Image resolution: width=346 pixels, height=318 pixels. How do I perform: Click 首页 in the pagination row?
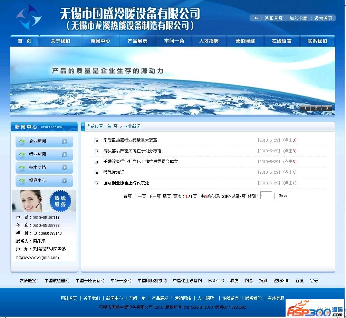[127, 196]
